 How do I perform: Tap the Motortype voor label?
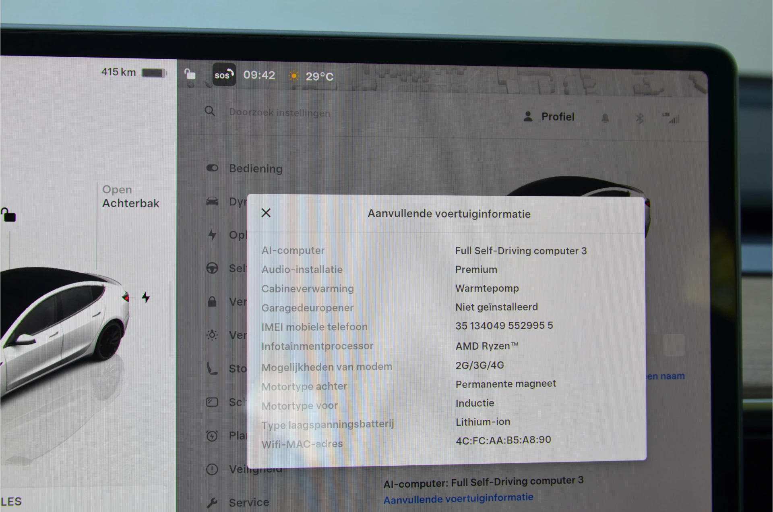300,406
